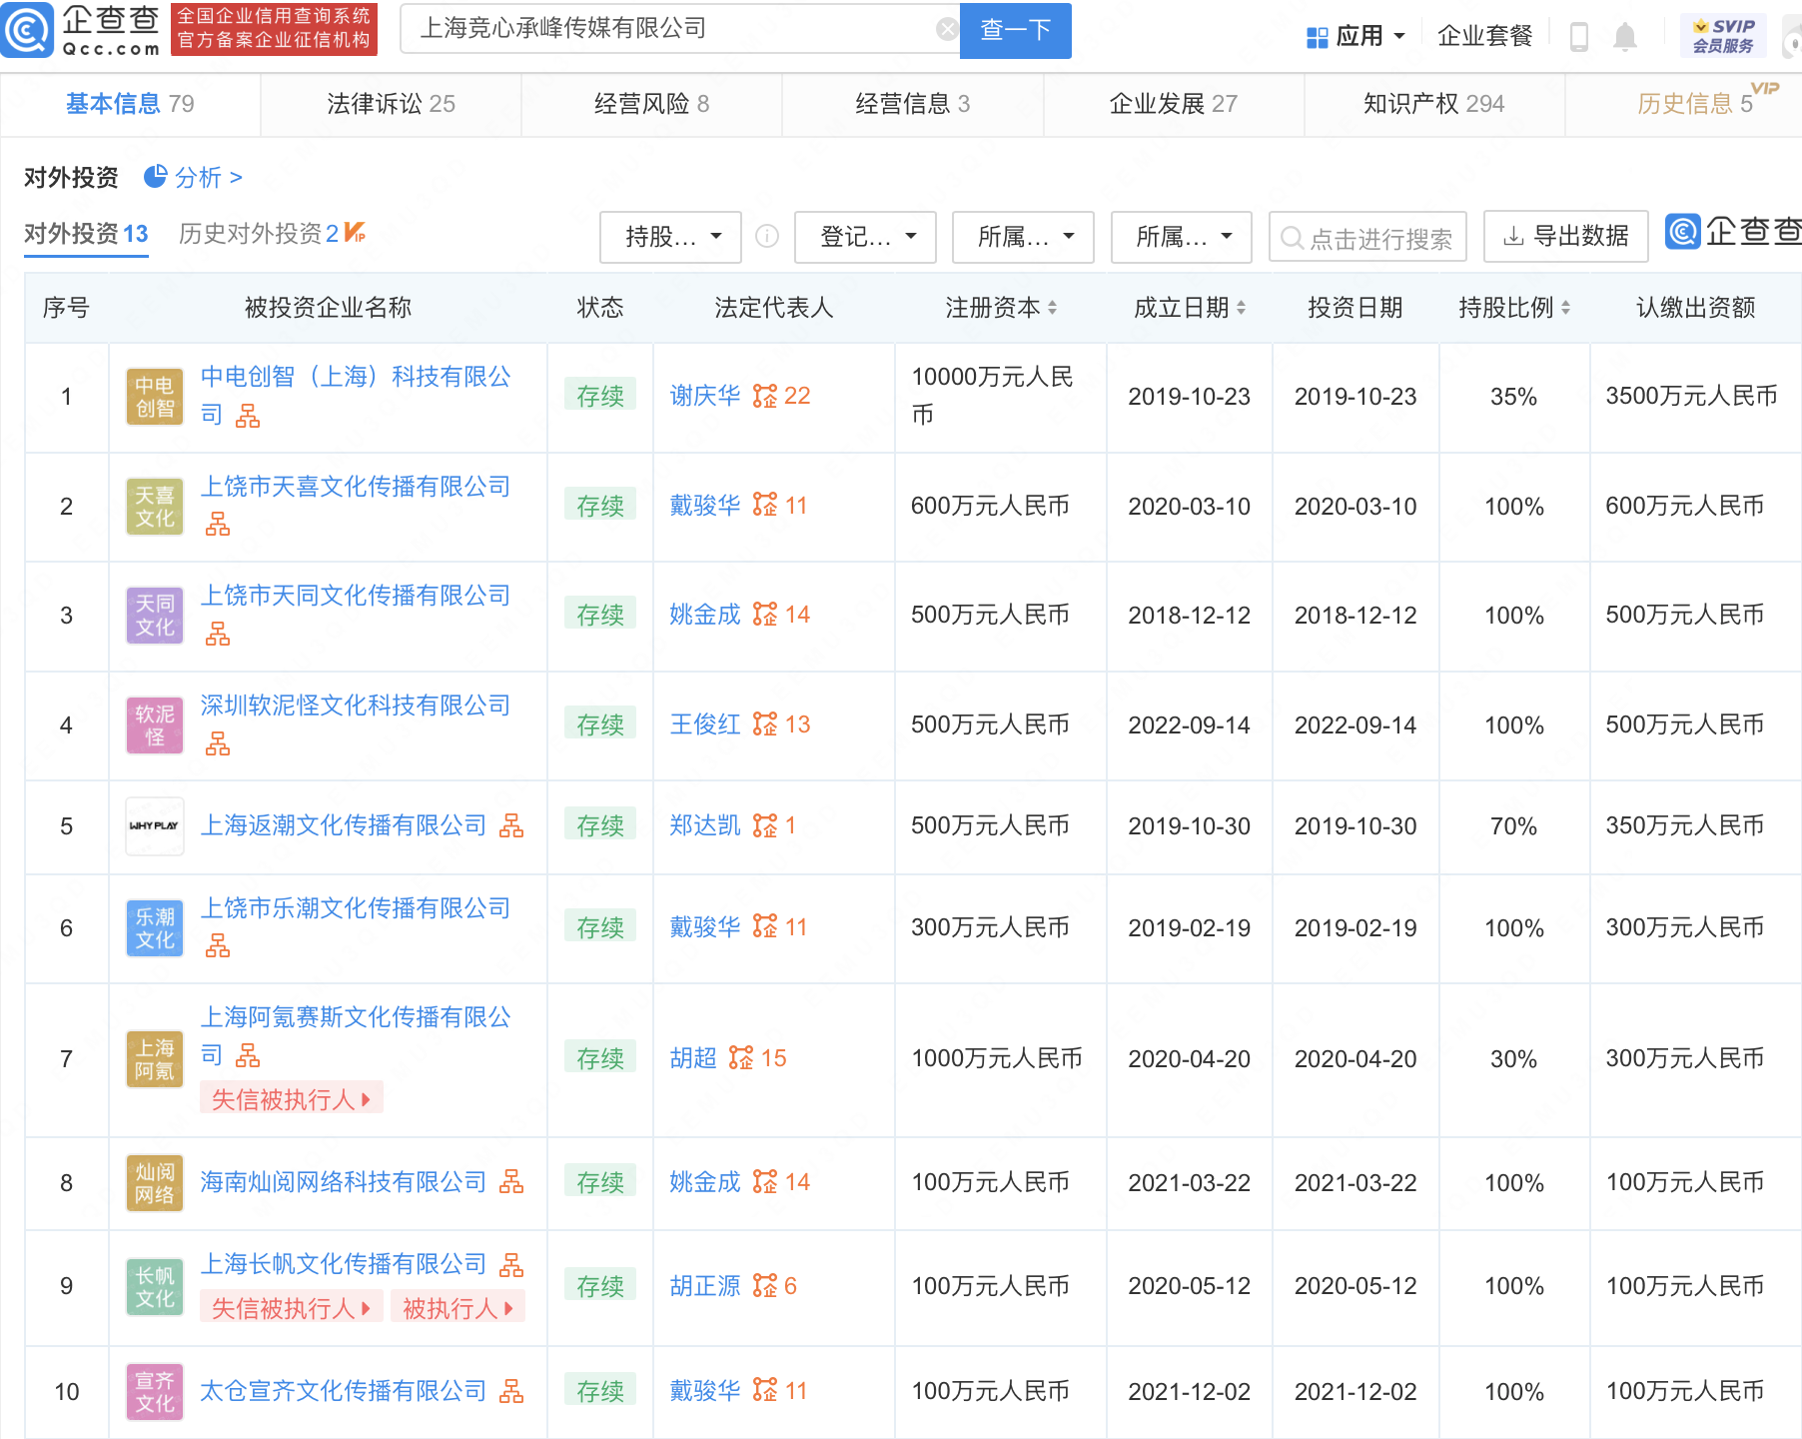Click related companies icon beside 谢庆华
The image size is (1802, 1439).
pyautogui.click(x=765, y=396)
